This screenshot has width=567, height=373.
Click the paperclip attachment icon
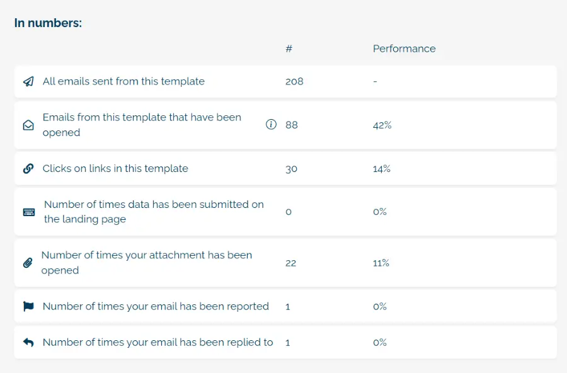click(x=28, y=263)
